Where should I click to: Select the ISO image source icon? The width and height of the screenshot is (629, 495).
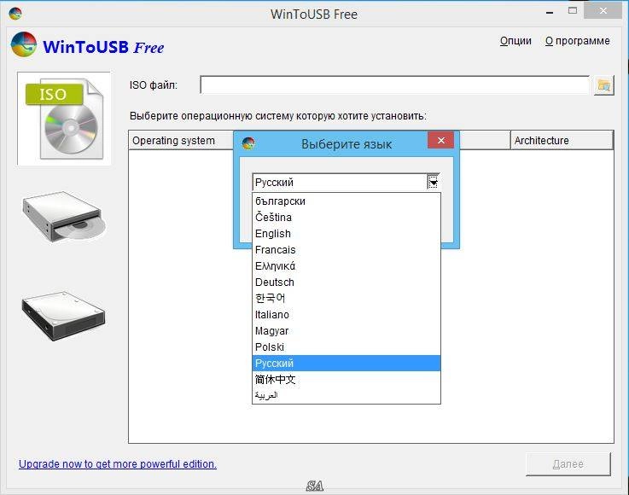tap(64, 119)
